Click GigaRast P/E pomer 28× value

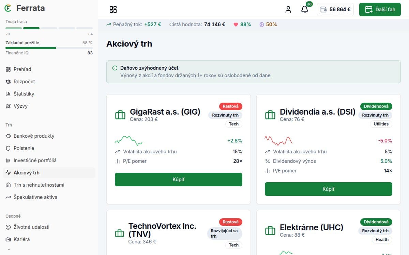pyautogui.click(x=238, y=161)
